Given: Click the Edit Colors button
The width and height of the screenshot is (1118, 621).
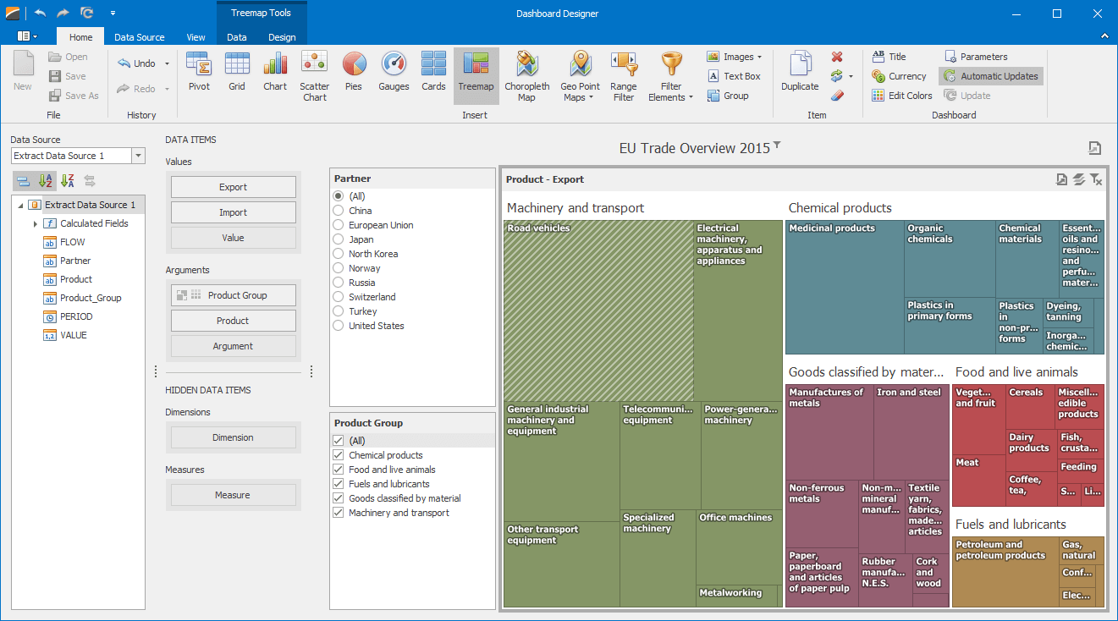Looking at the screenshot, I should tap(901, 95).
